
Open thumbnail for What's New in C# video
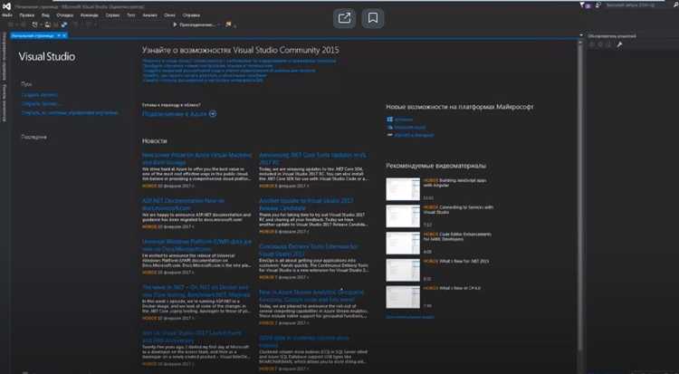[403, 296]
